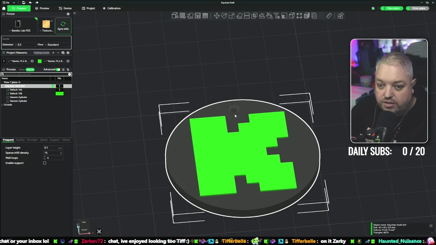Switch to the Calibration tab

click(x=111, y=8)
